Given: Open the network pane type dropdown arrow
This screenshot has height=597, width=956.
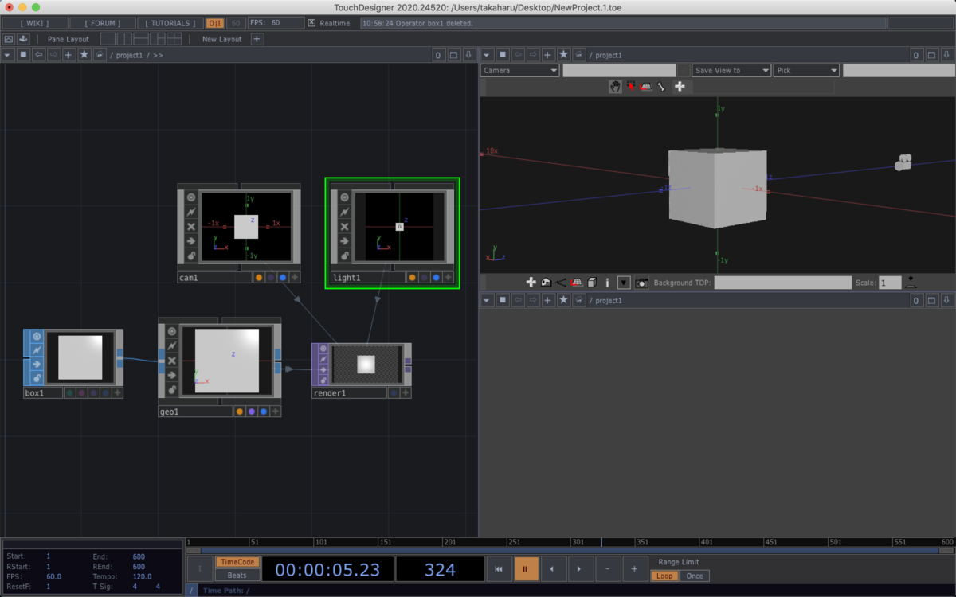Looking at the screenshot, I should 8,55.
